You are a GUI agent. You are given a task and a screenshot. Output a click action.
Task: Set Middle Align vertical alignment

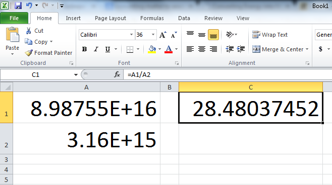pyautogui.click(x=202, y=35)
